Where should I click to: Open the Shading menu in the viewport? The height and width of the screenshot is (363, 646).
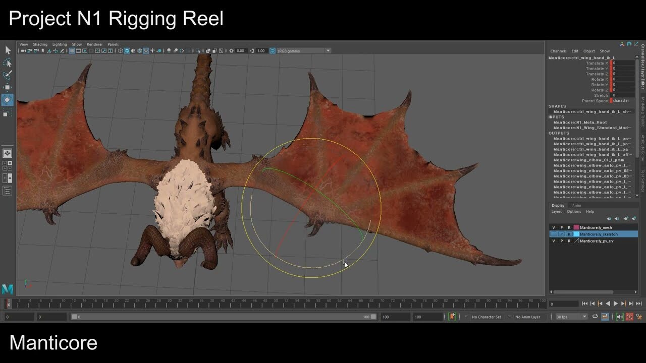coord(40,44)
